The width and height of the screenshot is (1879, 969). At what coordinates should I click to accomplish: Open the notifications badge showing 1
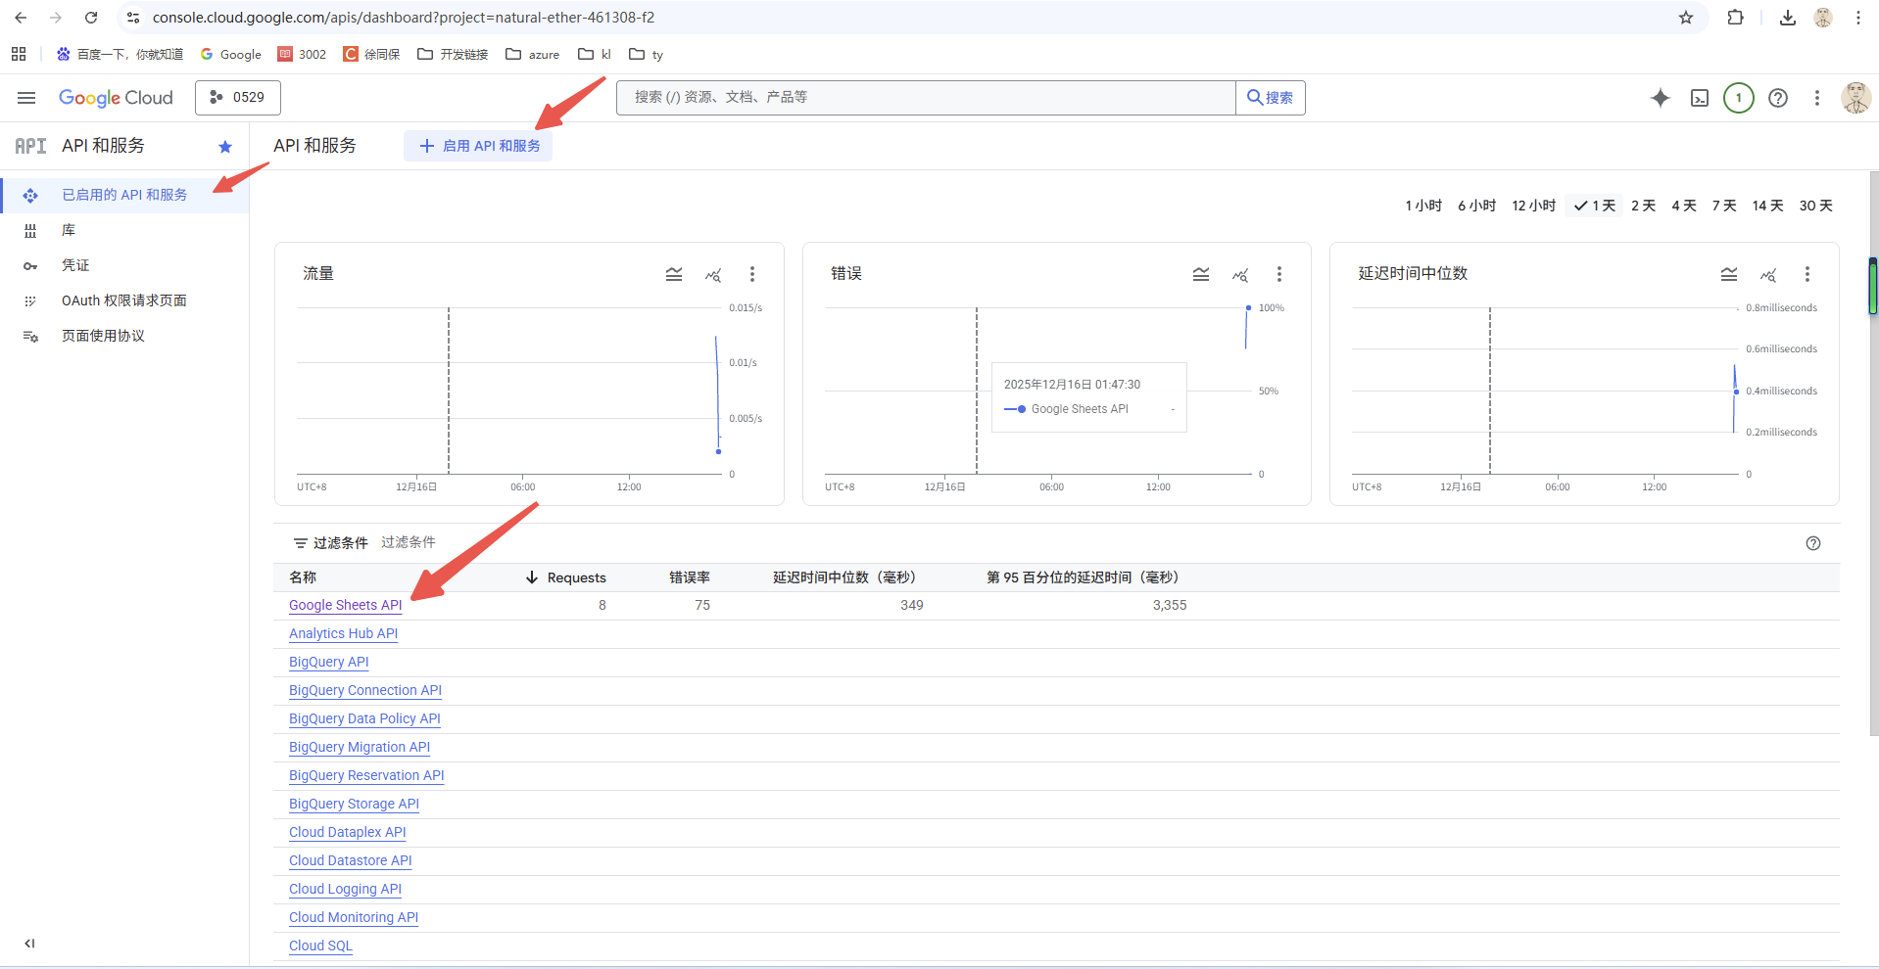coord(1739,98)
